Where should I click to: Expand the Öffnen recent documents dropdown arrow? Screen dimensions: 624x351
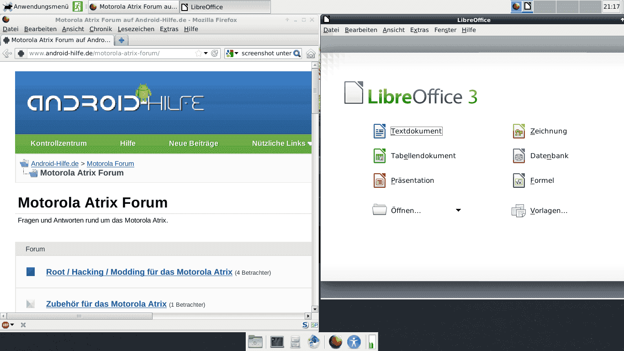click(458, 210)
